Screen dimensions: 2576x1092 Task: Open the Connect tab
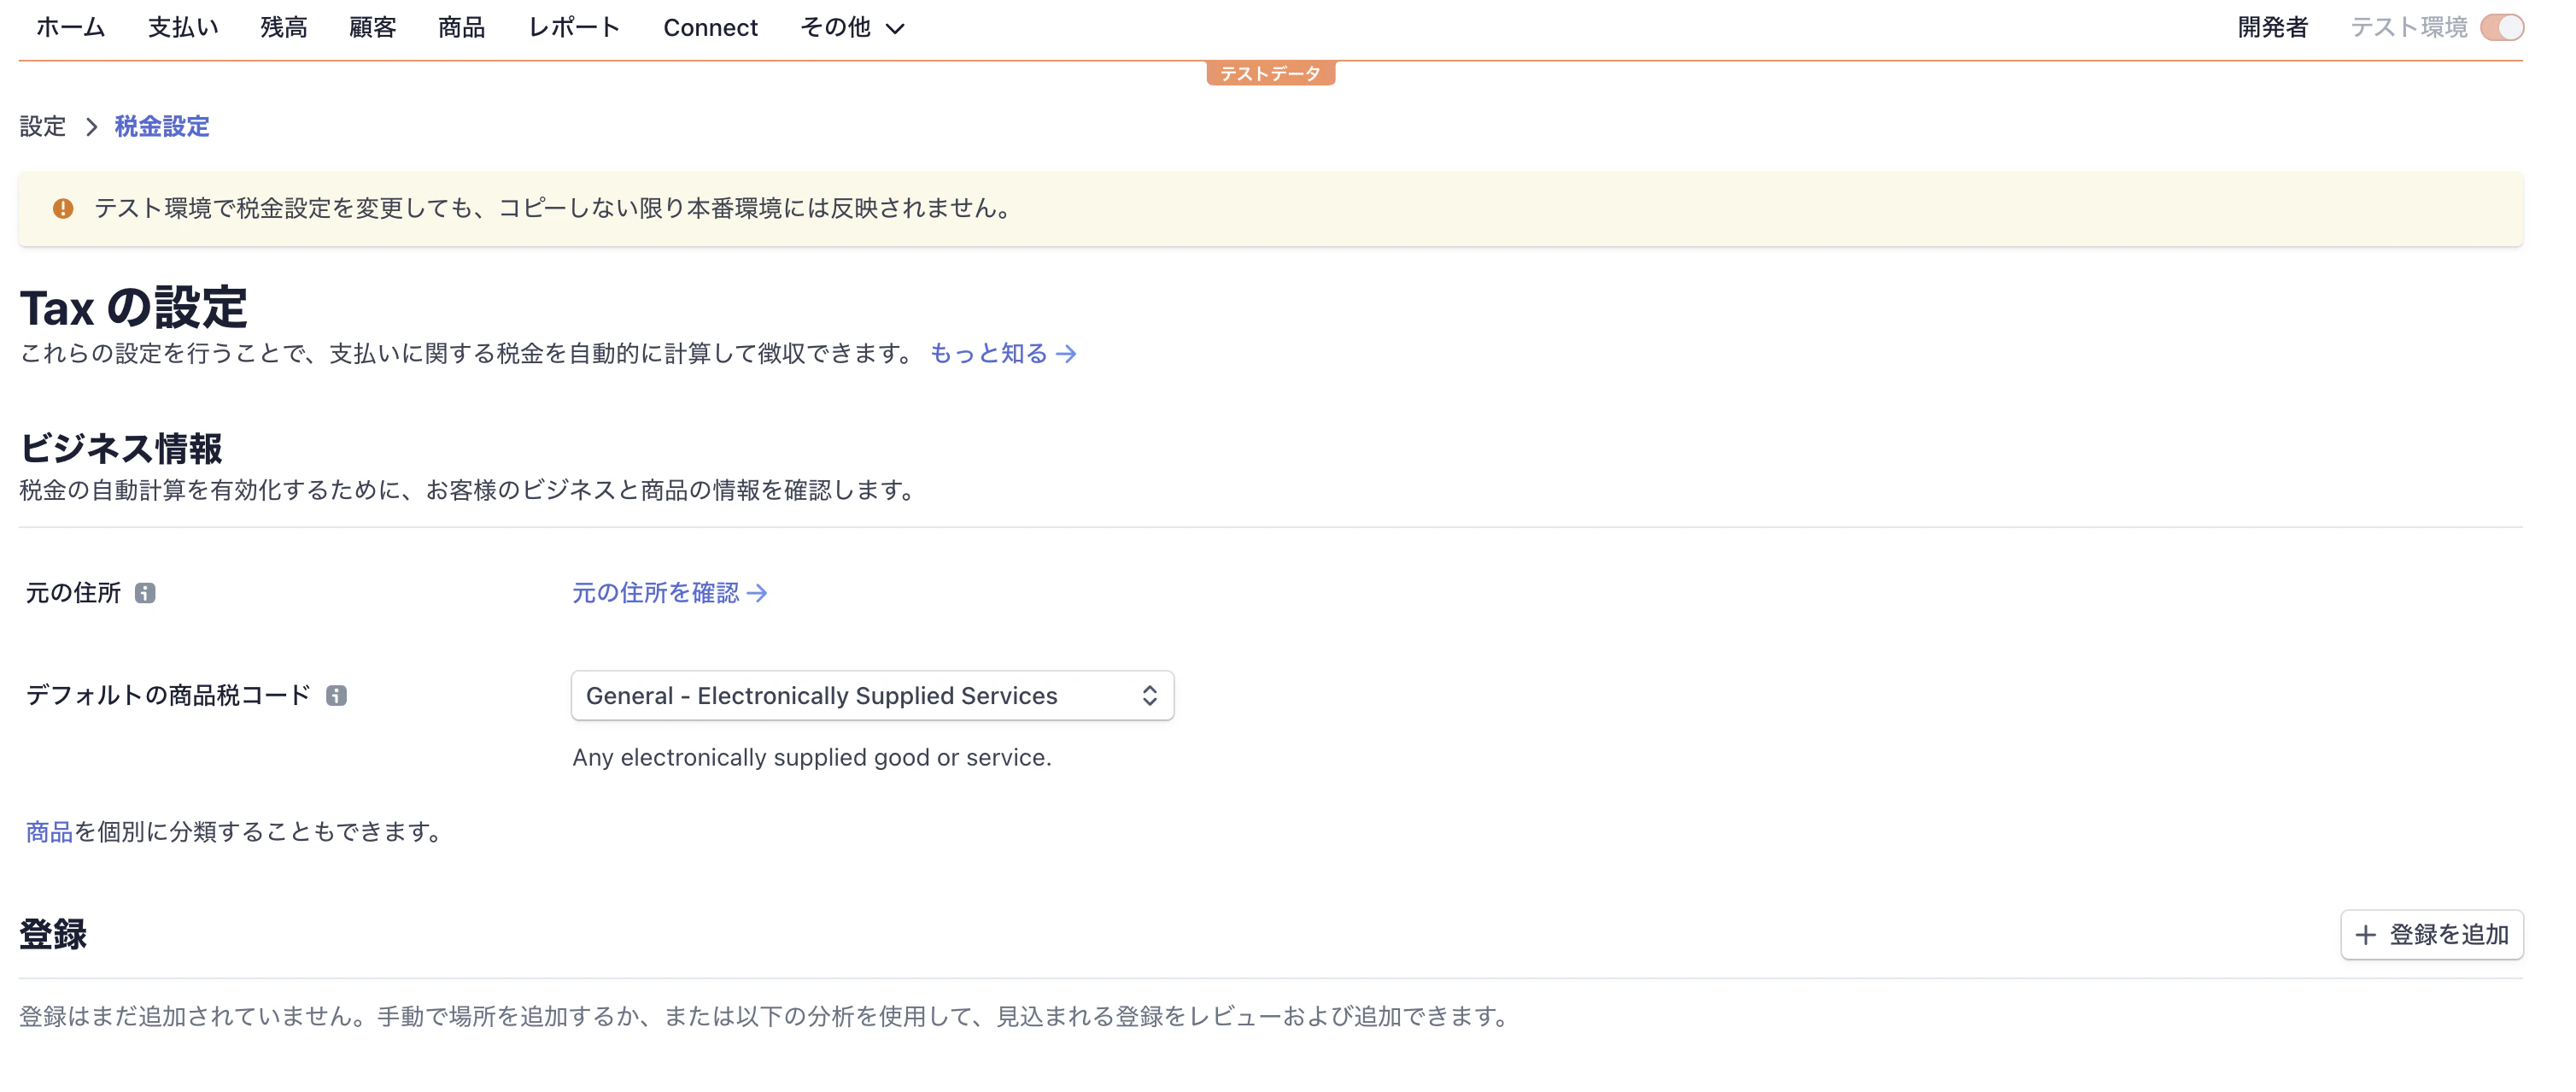pyautogui.click(x=710, y=28)
